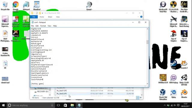This screenshot has height=108, width=192.
Task: Select the green Microsoft Expression 4 icon
Action: tap(26, 21)
